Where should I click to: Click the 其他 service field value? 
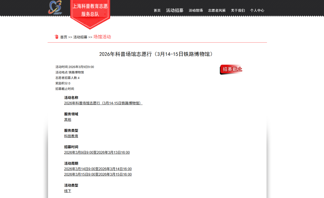pyautogui.click(x=67, y=120)
